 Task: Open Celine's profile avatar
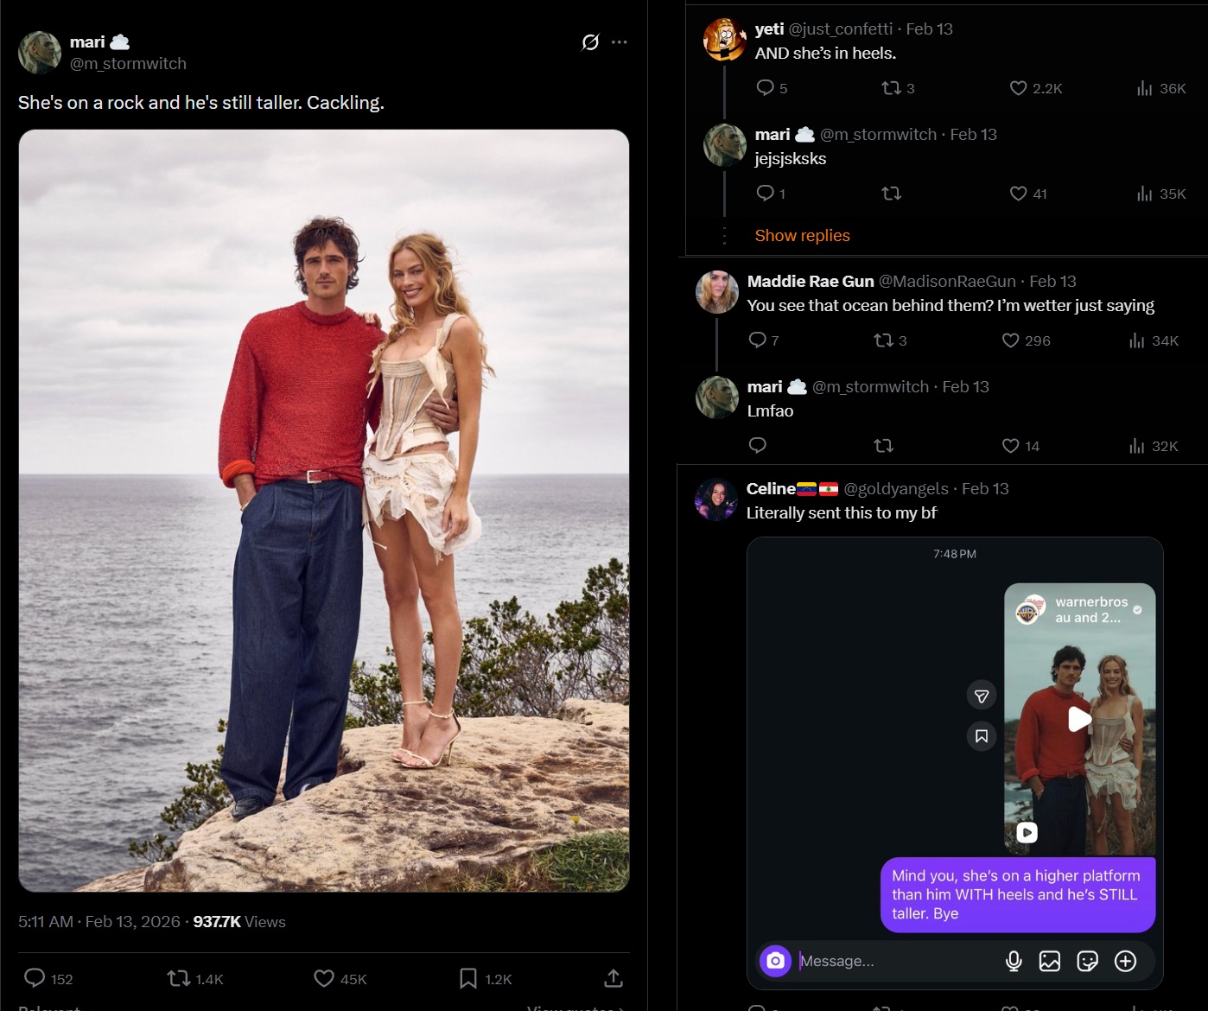[716, 499]
